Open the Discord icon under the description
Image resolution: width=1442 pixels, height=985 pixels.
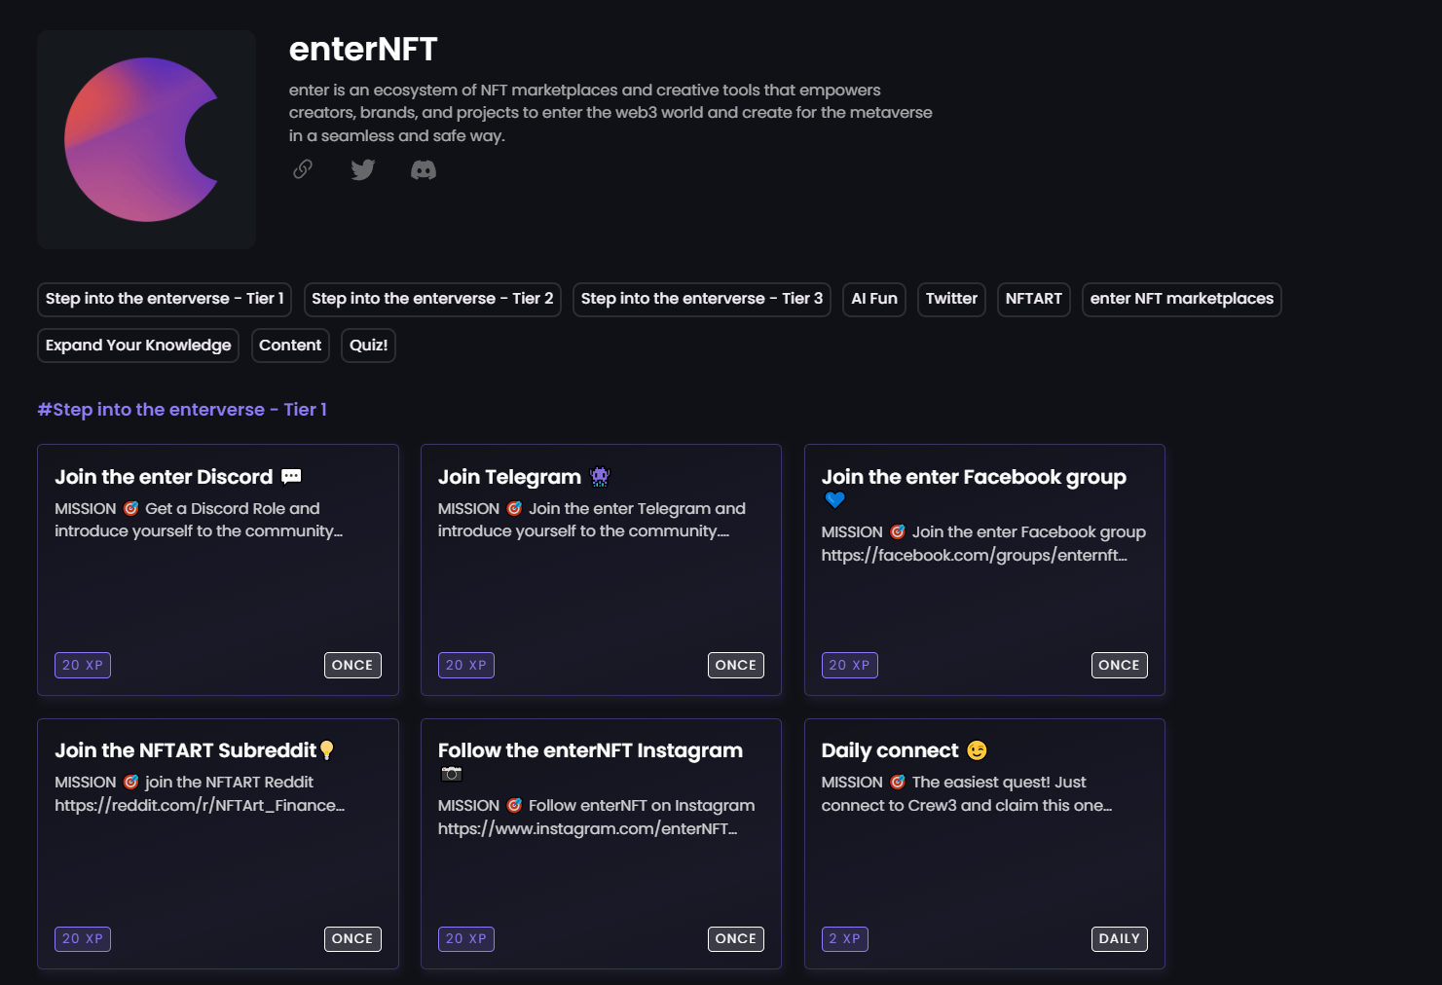pyautogui.click(x=423, y=169)
